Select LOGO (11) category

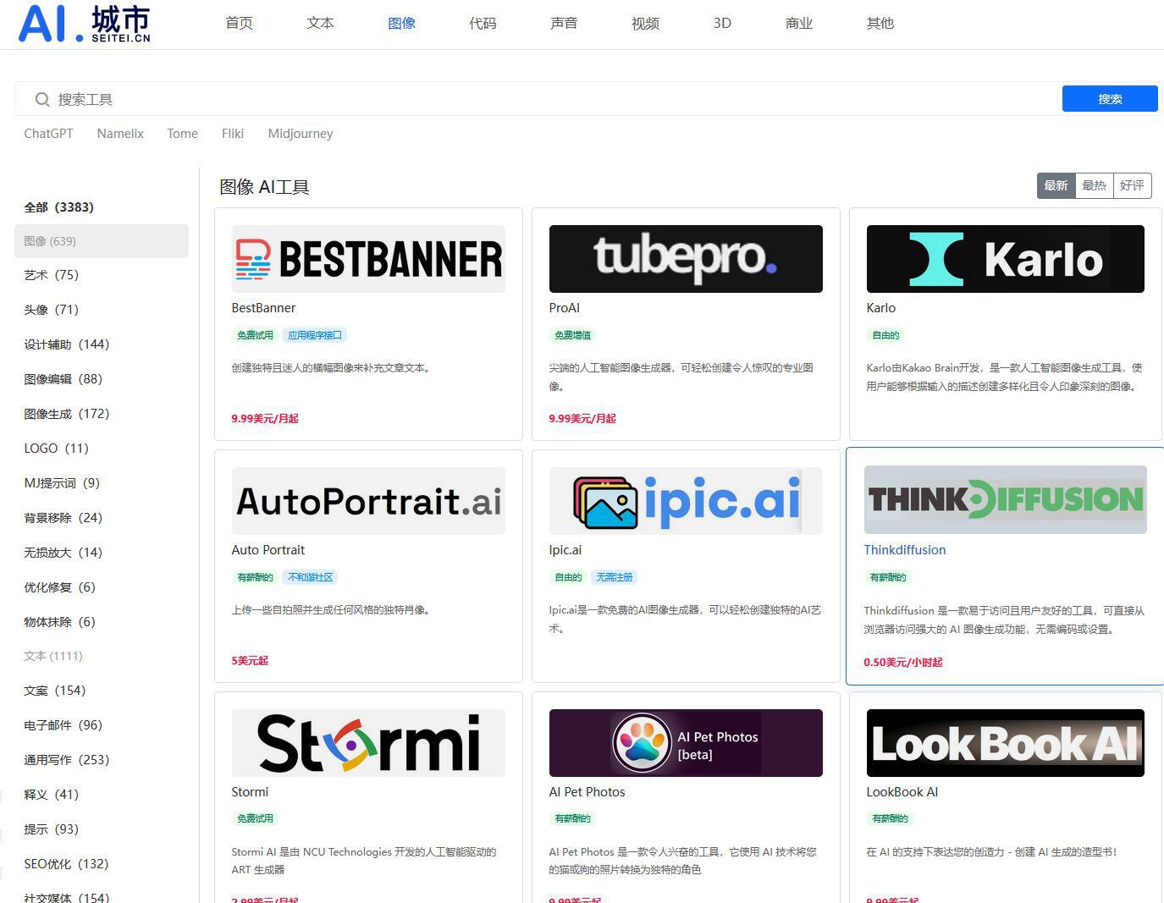point(56,449)
